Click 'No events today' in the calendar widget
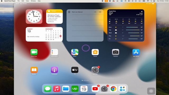The image size is (169, 95). (x=33, y=37)
